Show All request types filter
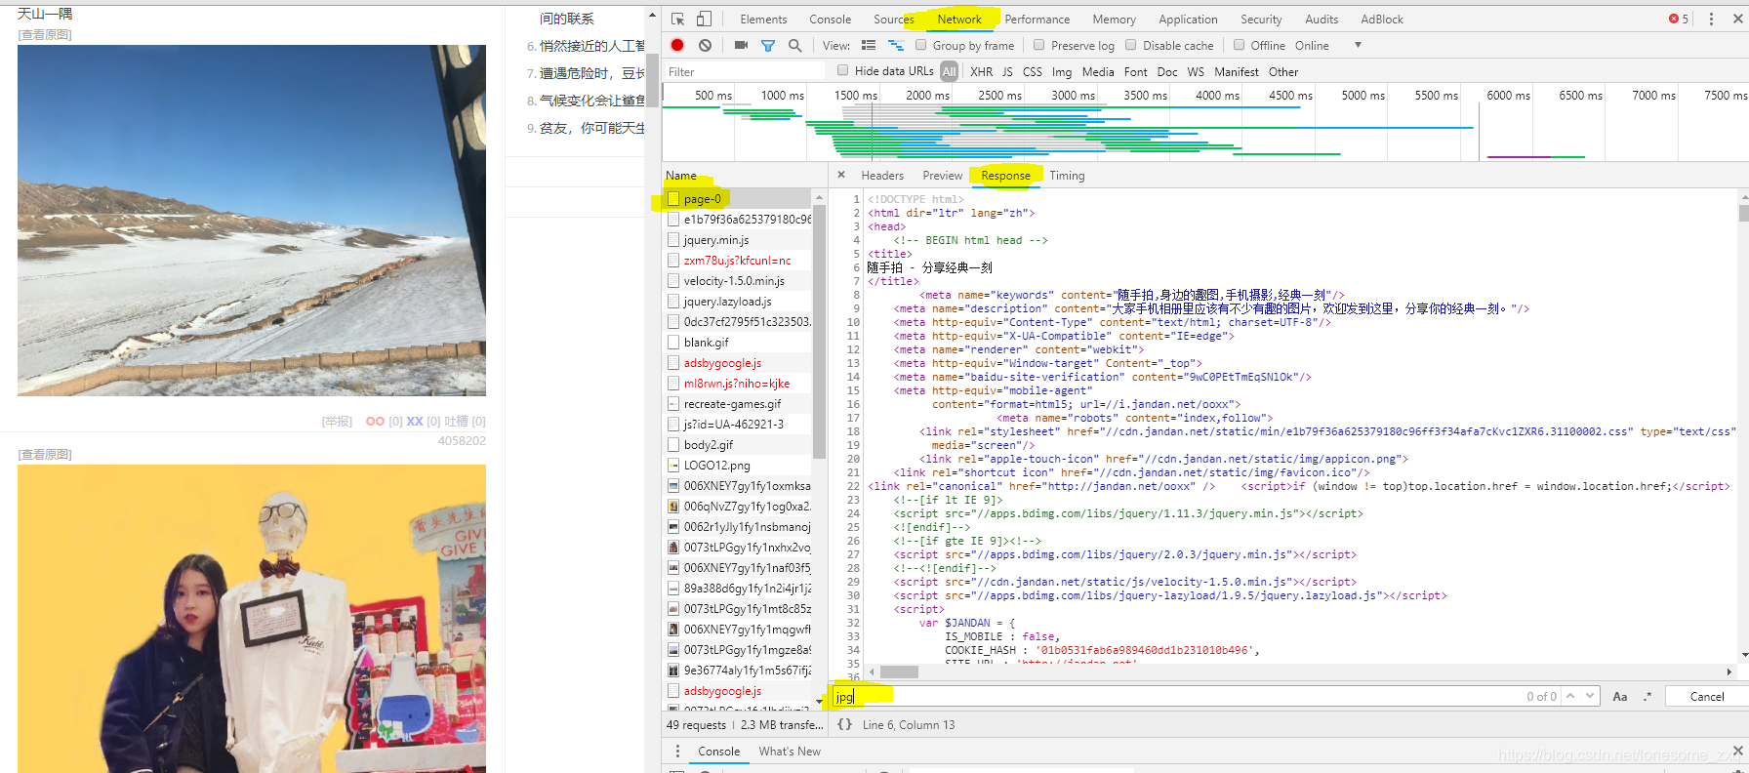Screen dimensions: 1749x773 click(950, 71)
